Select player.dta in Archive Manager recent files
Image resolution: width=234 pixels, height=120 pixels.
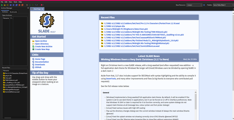pos(8,76)
